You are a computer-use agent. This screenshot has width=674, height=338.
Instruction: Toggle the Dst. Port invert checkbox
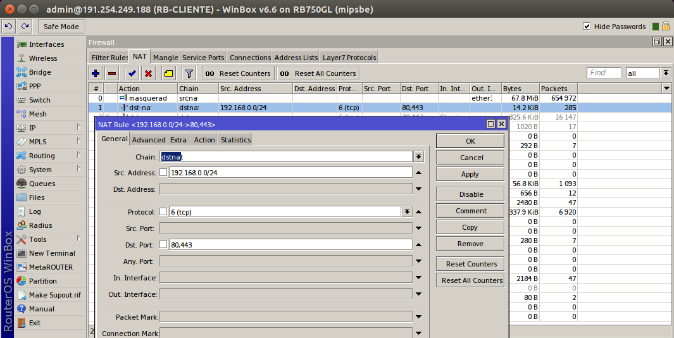click(x=163, y=245)
